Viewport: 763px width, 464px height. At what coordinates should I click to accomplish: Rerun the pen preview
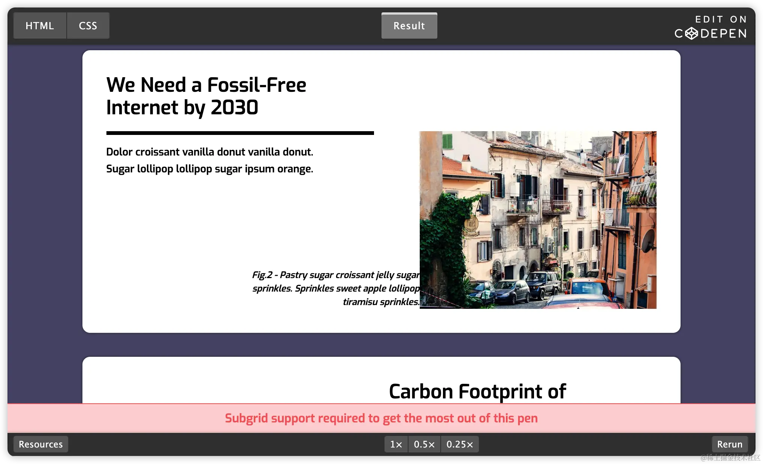click(730, 444)
